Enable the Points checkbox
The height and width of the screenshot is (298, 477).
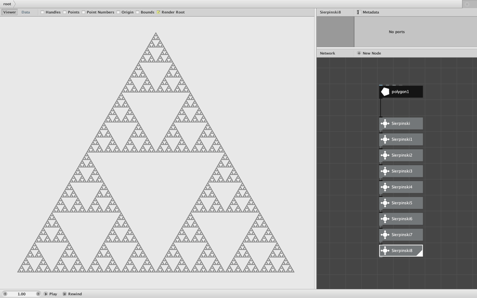coord(64,12)
